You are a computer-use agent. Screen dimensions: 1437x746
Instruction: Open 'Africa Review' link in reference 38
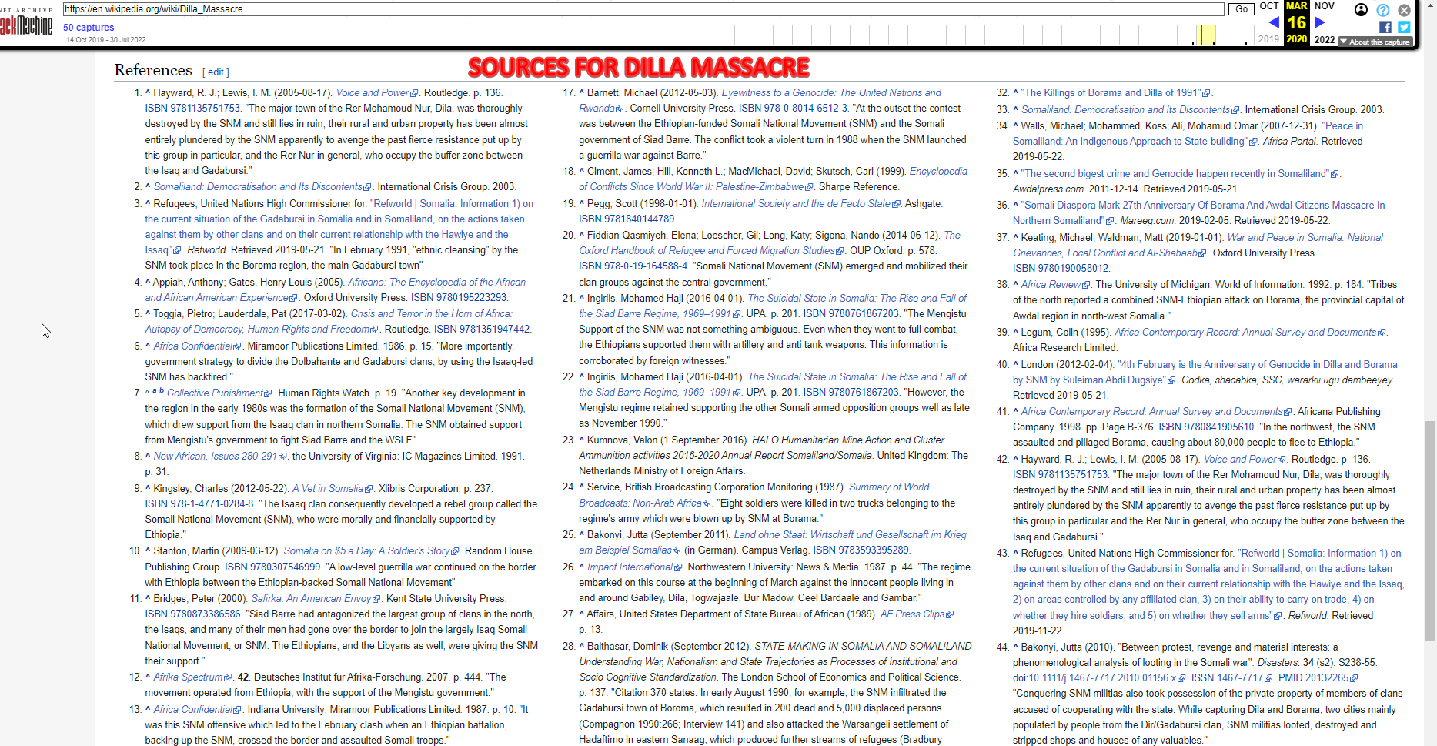click(1055, 285)
